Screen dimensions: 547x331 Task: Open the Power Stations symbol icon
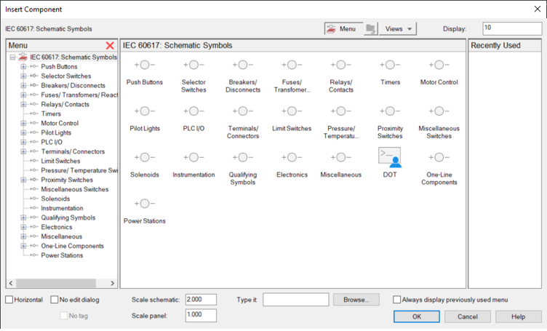click(144, 204)
